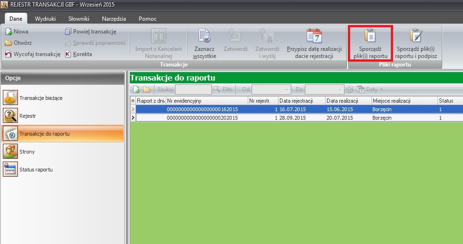This screenshot has width=463, height=244.
Task: Click Zatwierdź i wyślij icon
Action: coord(267,36)
